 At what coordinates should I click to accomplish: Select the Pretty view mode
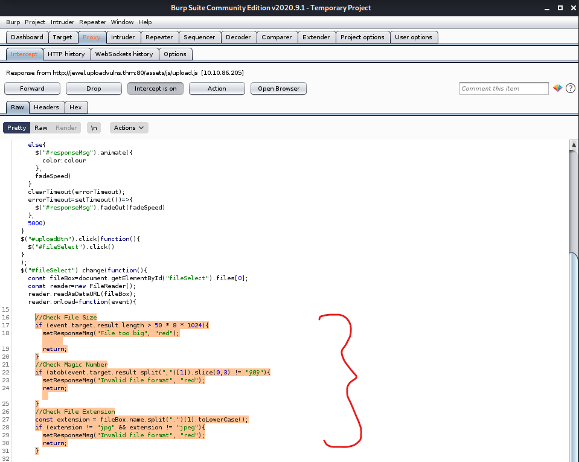[x=17, y=128]
